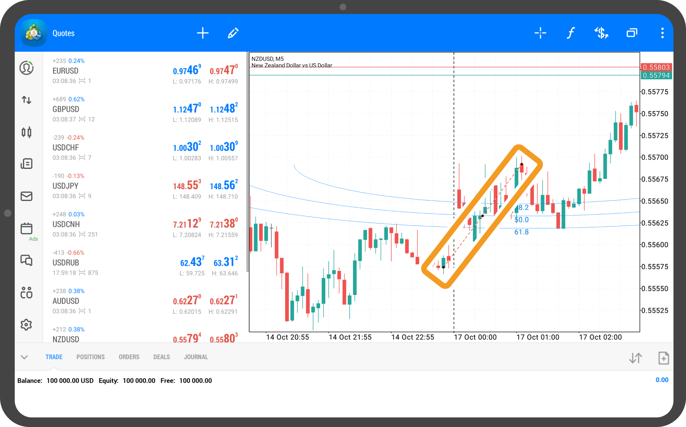The image size is (686, 427).
Task: Click the plus icon to add symbol
Action: 203,33
